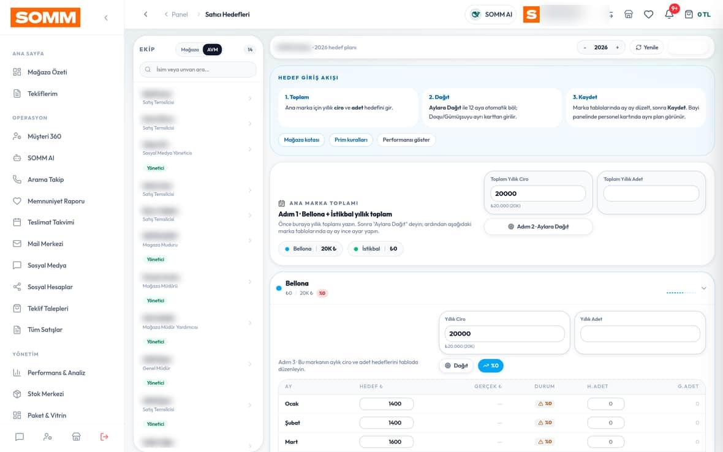
Task: Focus the İsim veya unvan ara search field
Action: 198,70
